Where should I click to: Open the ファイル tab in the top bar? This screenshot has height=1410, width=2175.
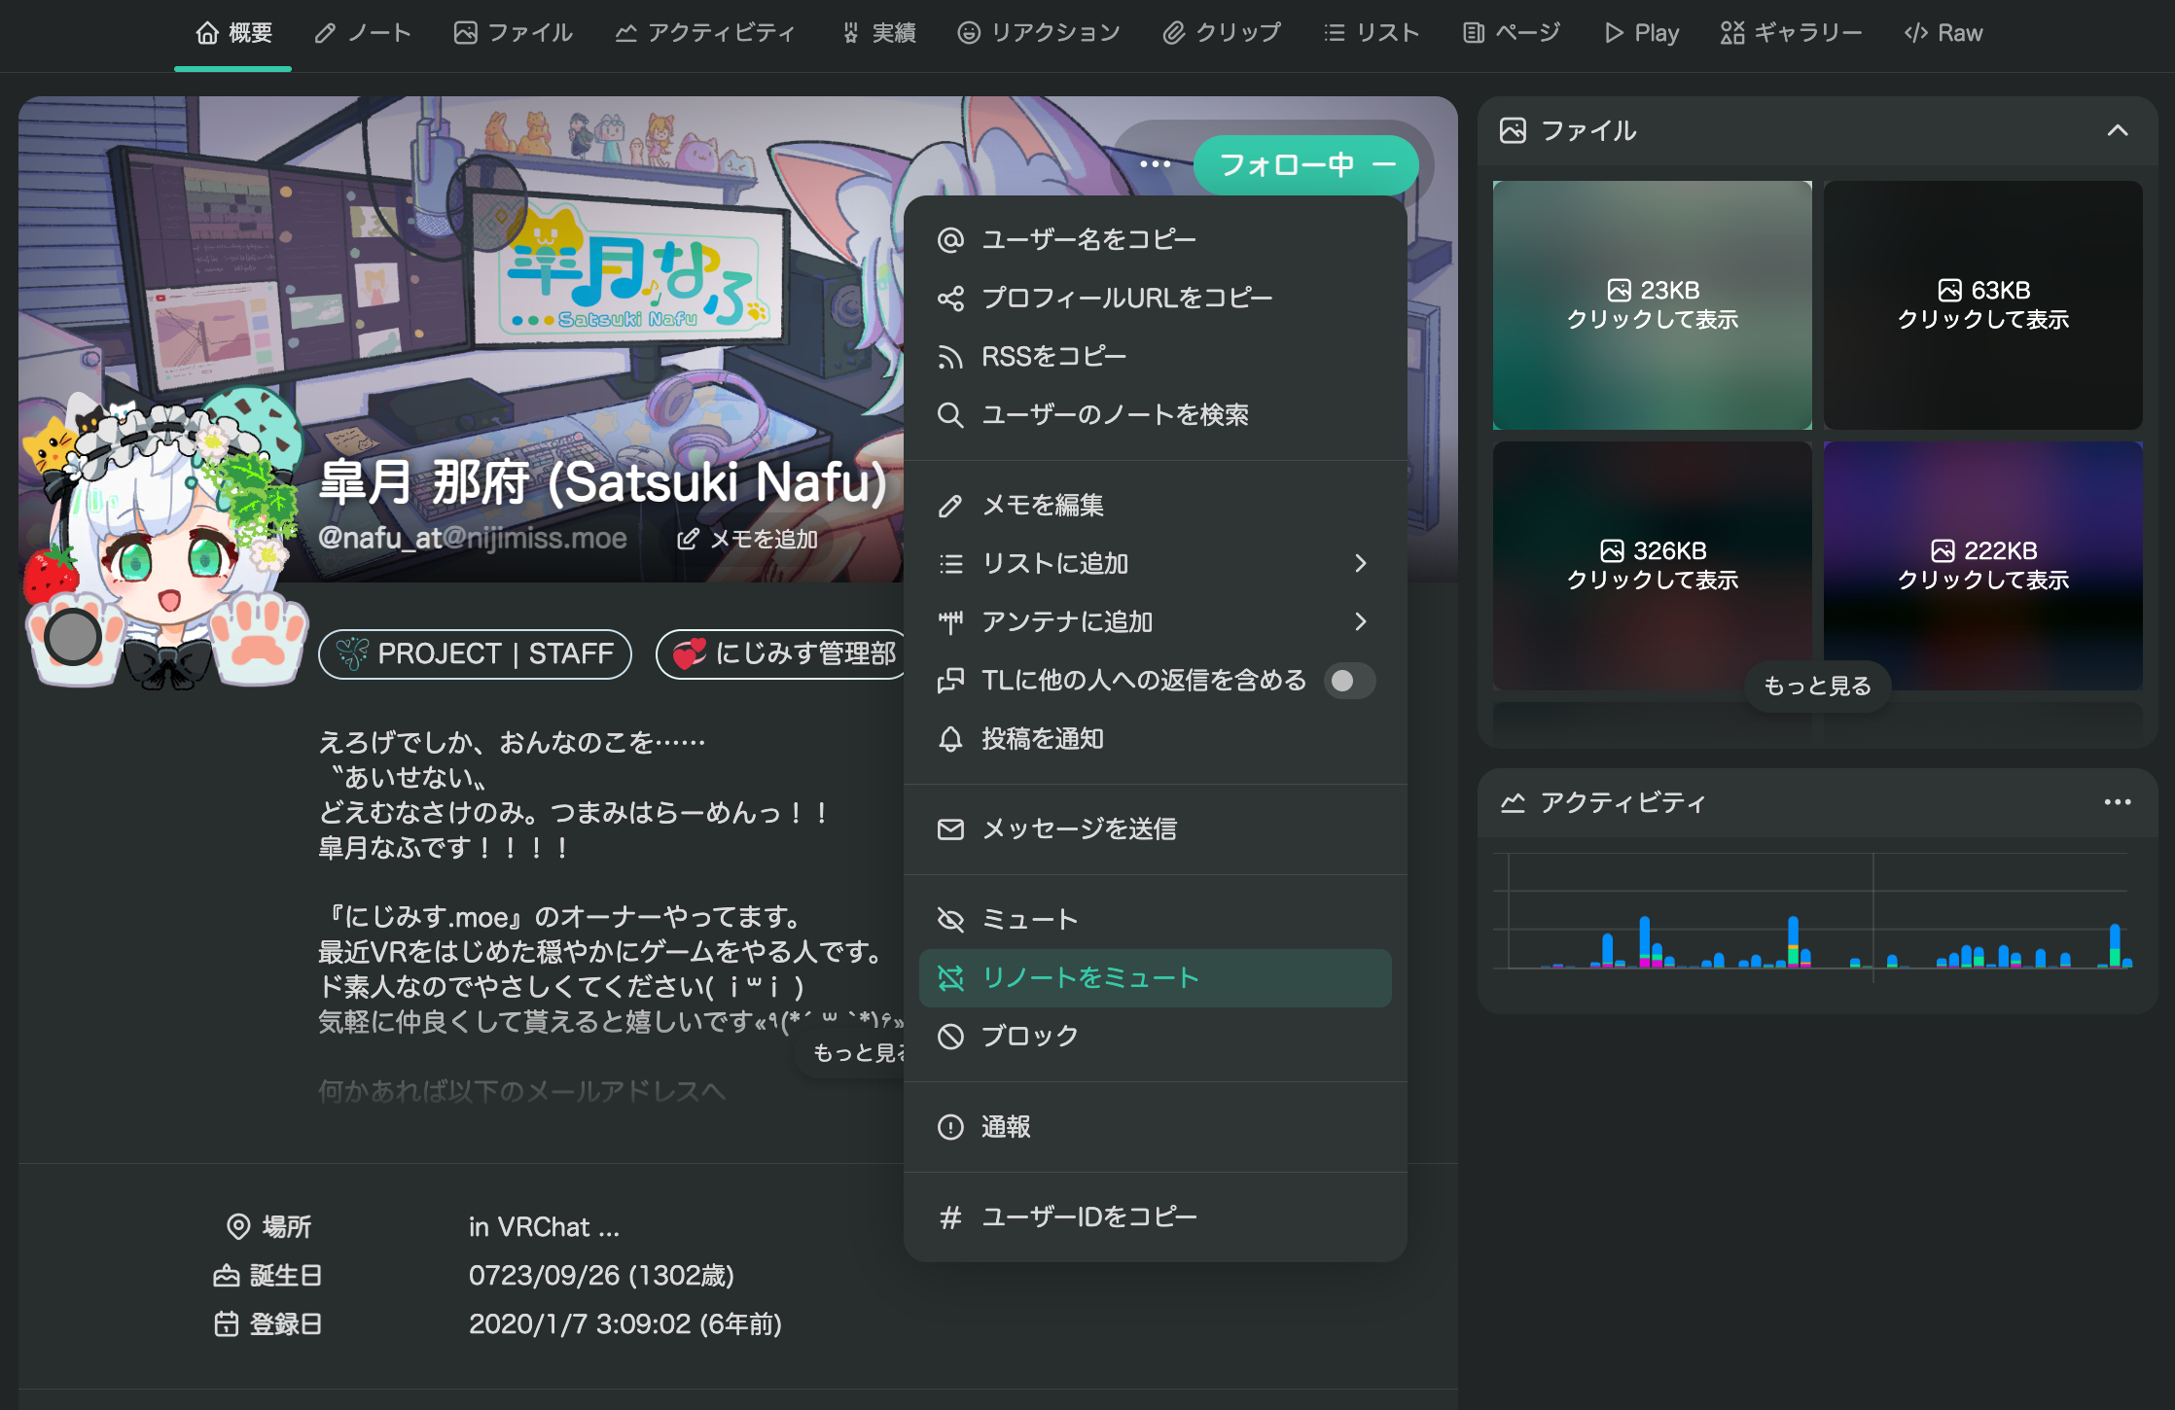coord(514,33)
